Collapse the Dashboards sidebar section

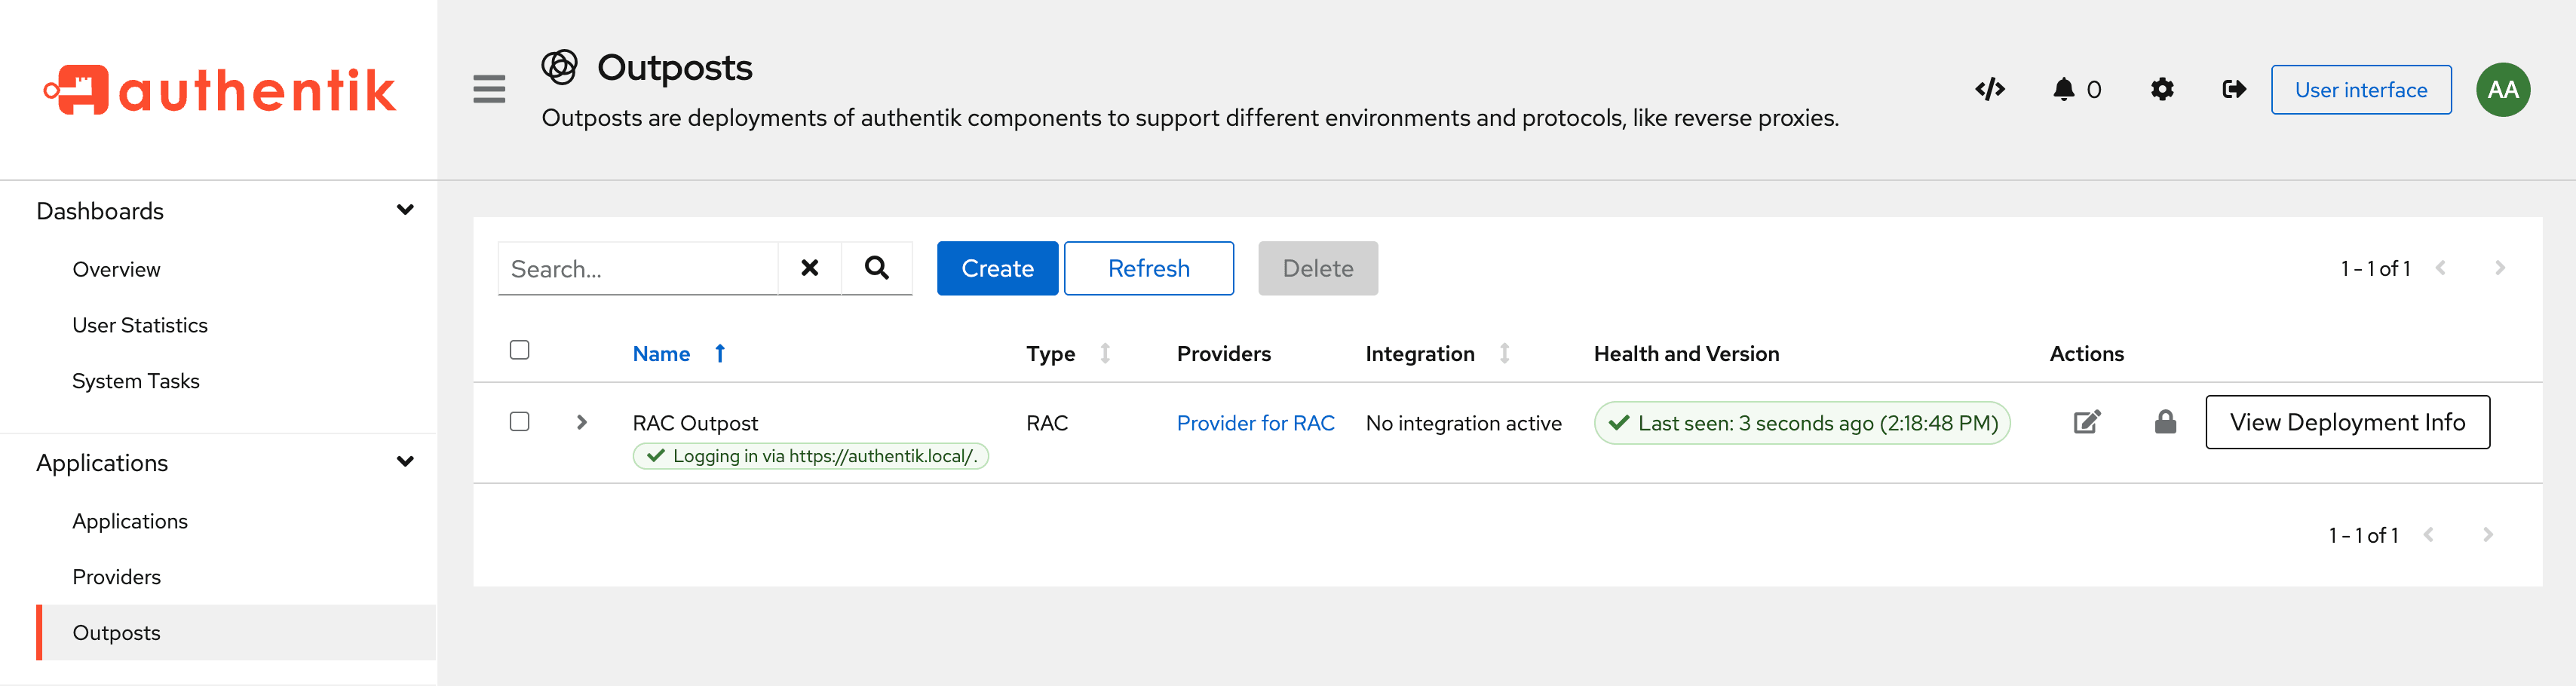coord(405,210)
